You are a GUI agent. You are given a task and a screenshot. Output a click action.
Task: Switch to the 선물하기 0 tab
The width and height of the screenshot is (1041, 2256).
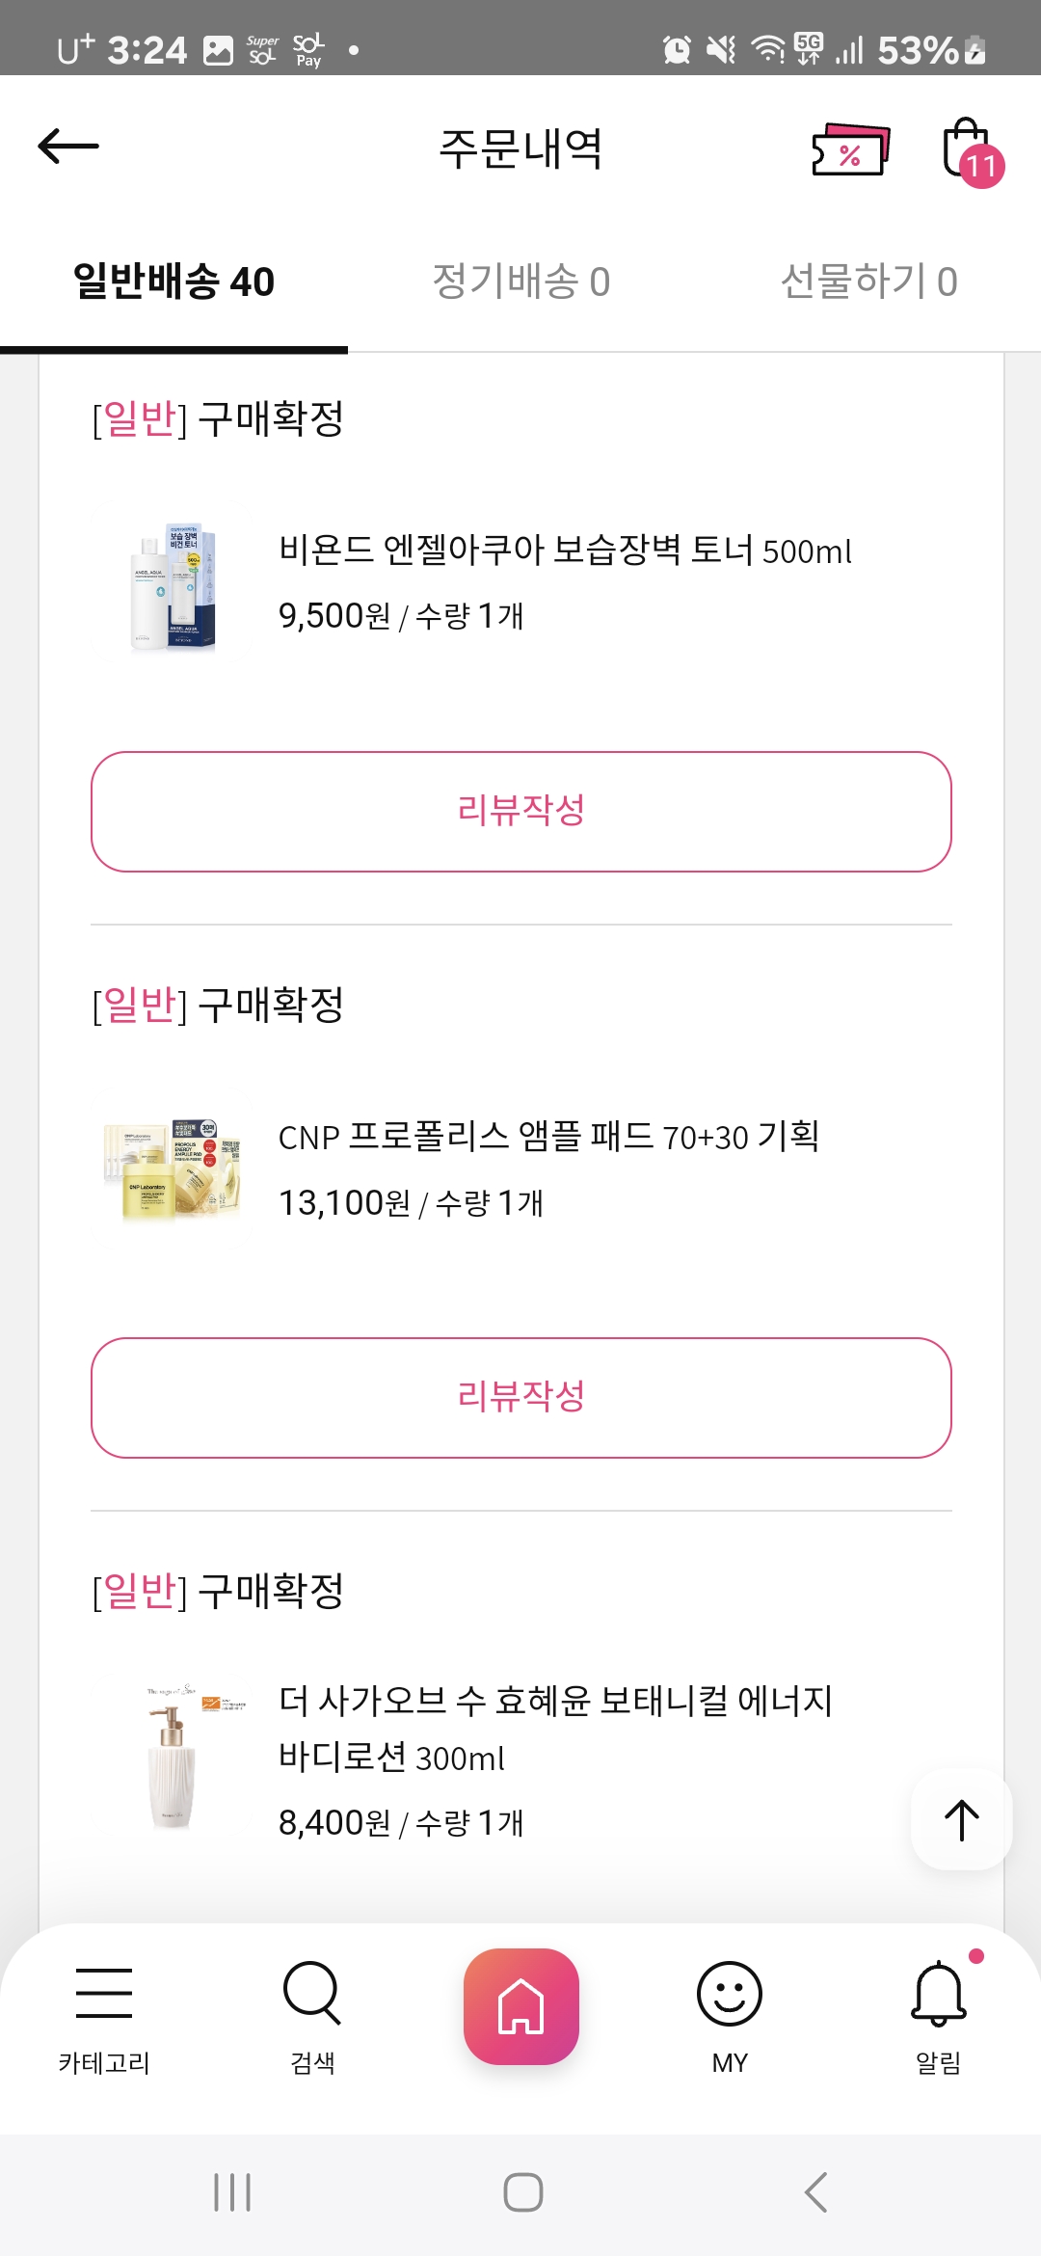tap(868, 282)
